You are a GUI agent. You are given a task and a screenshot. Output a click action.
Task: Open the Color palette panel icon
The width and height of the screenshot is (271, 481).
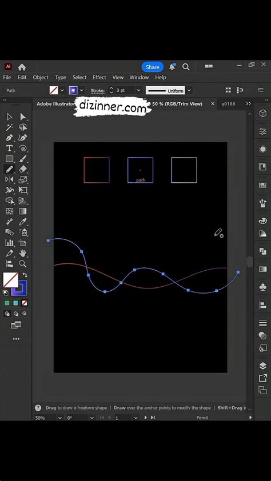click(263, 221)
